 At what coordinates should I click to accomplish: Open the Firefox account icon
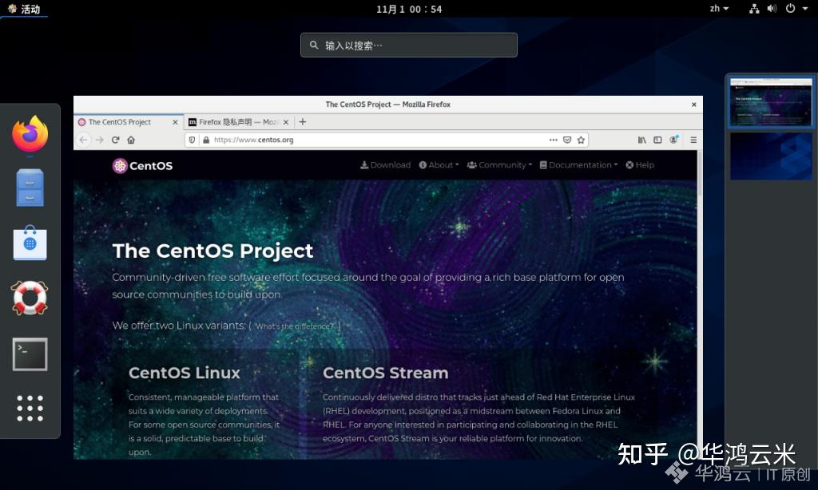click(x=673, y=140)
